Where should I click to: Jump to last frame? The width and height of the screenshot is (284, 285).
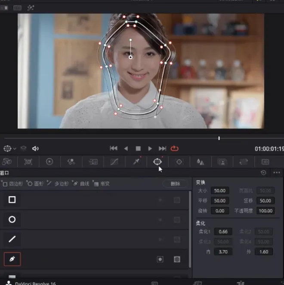pos(162,149)
